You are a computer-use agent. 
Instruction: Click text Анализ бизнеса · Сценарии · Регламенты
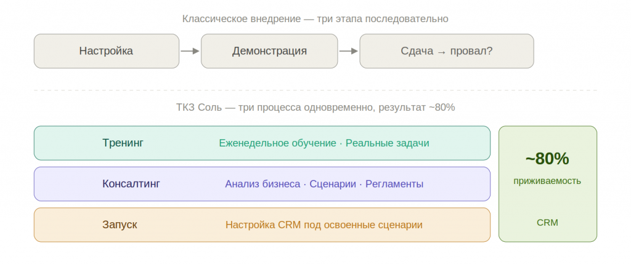coord(324,184)
